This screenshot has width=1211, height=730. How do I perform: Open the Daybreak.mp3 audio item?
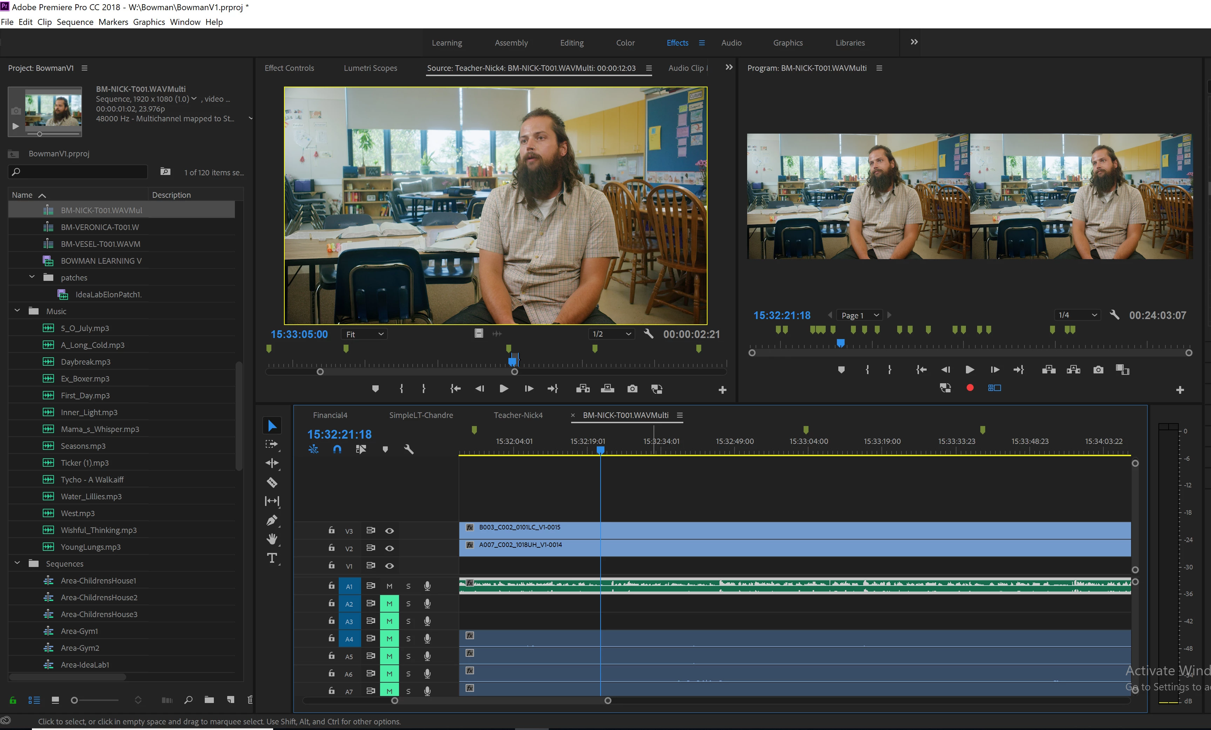[x=86, y=362]
